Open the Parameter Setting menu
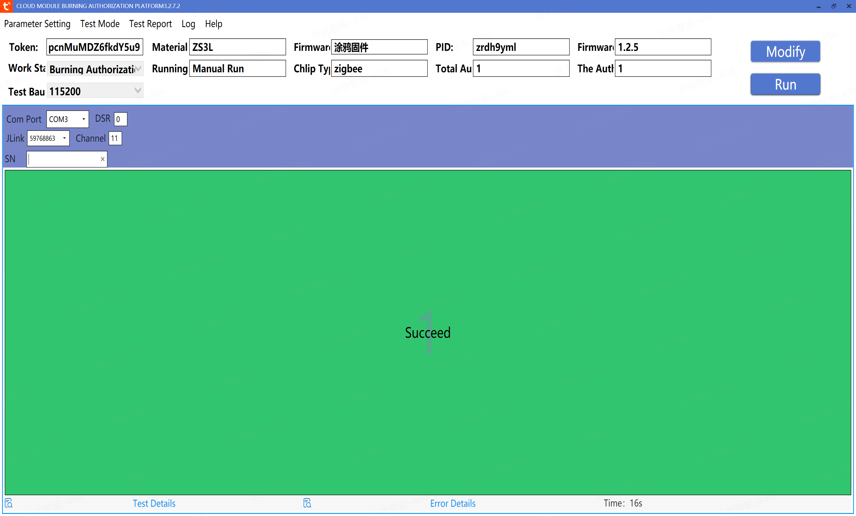The image size is (856, 516). [x=37, y=24]
